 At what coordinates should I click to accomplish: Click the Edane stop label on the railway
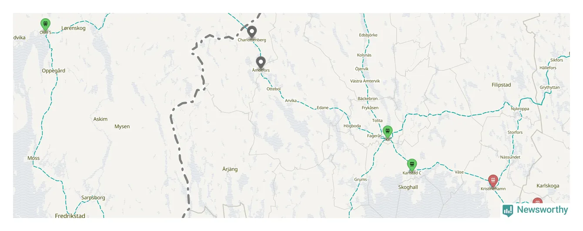pos(322,108)
